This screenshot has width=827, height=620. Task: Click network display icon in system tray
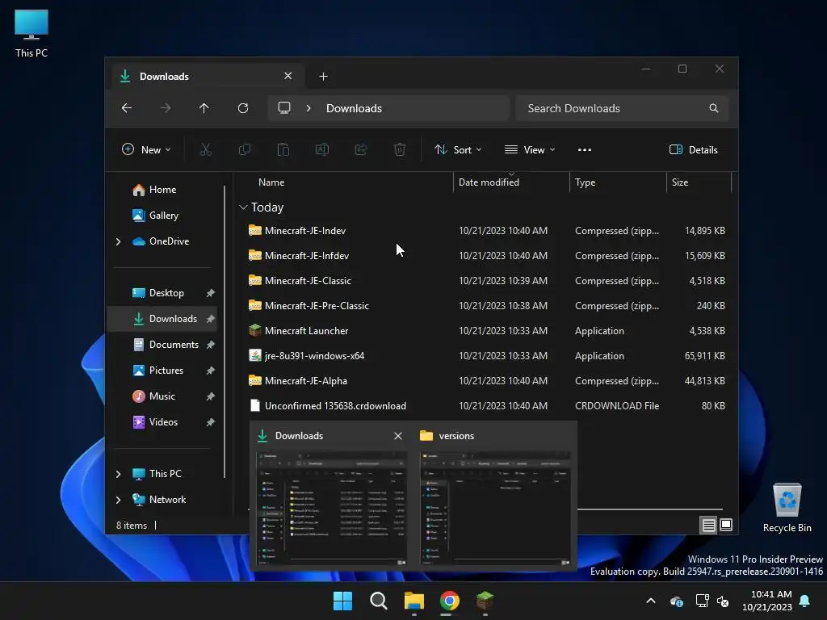[702, 601]
